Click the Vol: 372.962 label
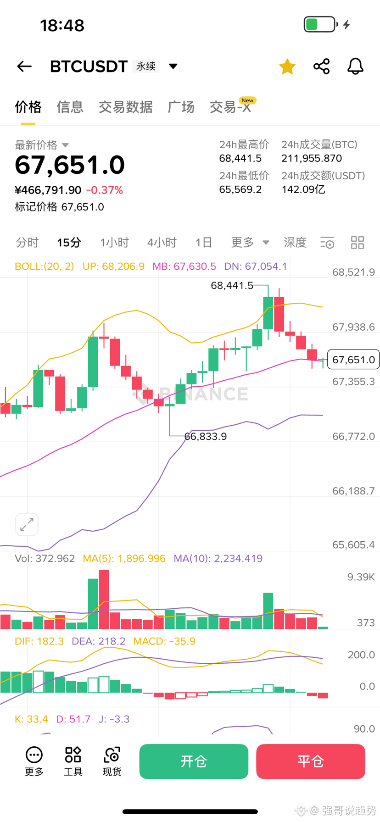The image size is (380, 822). point(45,558)
